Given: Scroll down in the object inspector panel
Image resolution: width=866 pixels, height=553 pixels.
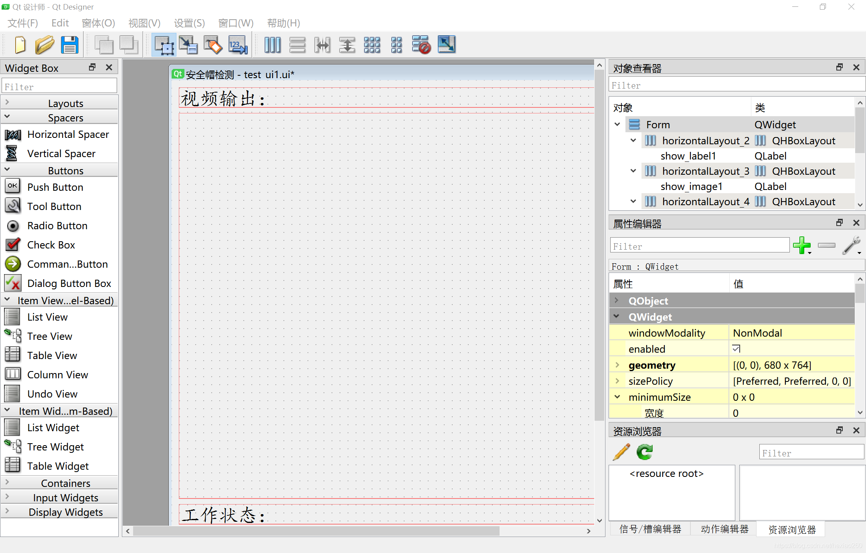Looking at the screenshot, I should [x=860, y=205].
